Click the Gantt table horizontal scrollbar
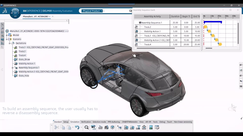The width and height of the screenshot is (243, 136). 156,48
